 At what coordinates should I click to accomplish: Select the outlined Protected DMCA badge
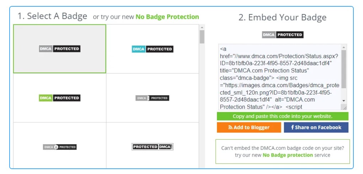[153, 147]
